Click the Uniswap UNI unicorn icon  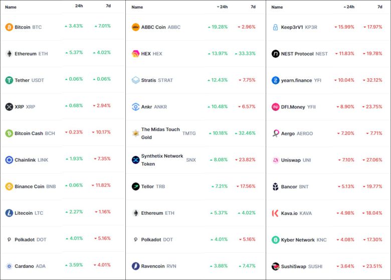[x=275, y=160]
